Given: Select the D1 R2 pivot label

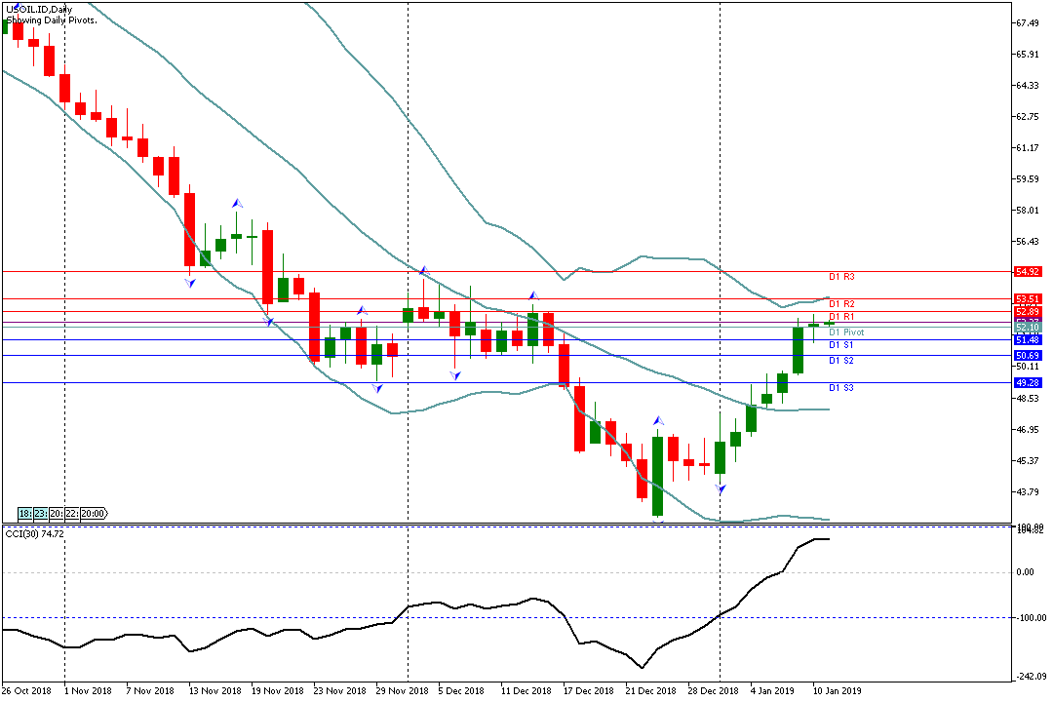Looking at the screenshot, I should 841,304.
